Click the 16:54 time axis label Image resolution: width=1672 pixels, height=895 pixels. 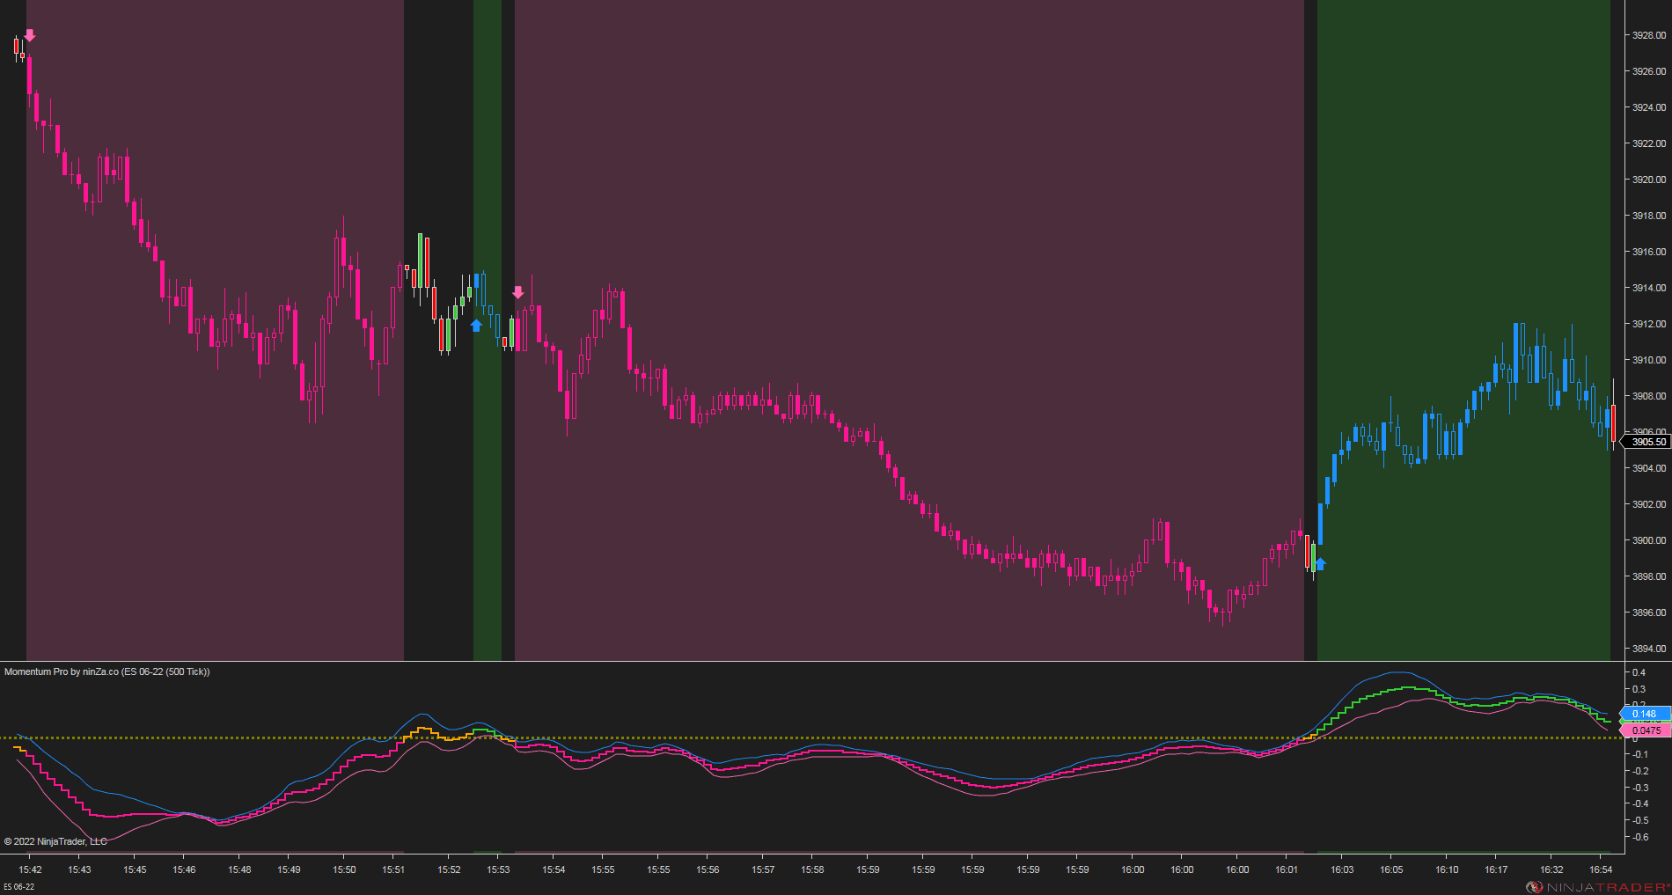[x=1601, y=869]
